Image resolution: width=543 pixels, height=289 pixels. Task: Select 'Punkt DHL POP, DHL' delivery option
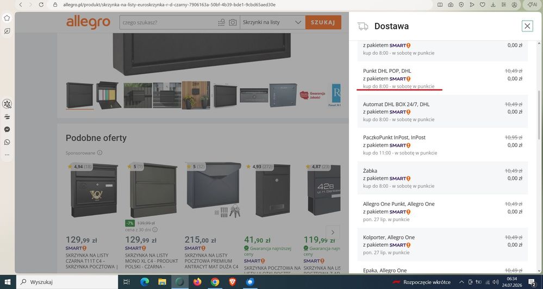click(442, 79)
